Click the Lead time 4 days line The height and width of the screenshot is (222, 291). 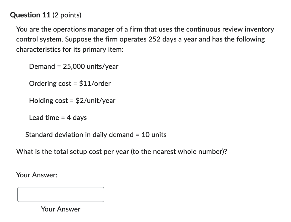tap(58, 118)
